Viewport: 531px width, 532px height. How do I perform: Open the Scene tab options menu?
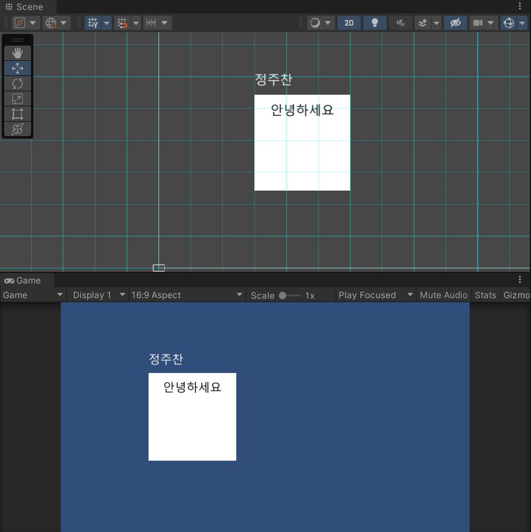520,6
